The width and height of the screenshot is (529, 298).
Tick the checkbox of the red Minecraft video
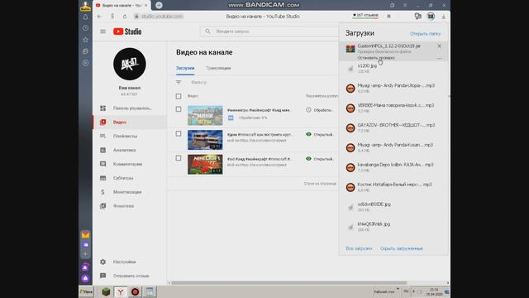coord(179,158)
